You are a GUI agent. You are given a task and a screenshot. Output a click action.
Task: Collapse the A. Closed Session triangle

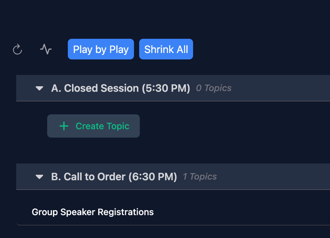click(x=39, y=88)
